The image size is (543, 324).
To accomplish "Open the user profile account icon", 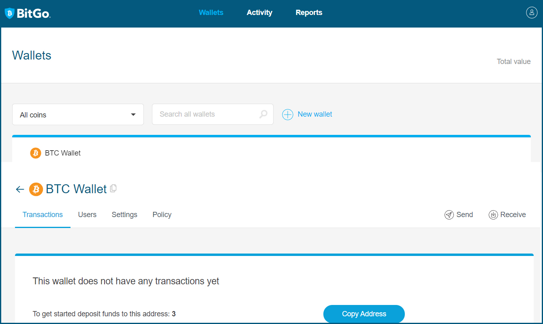I will click(x=532, y=13).
